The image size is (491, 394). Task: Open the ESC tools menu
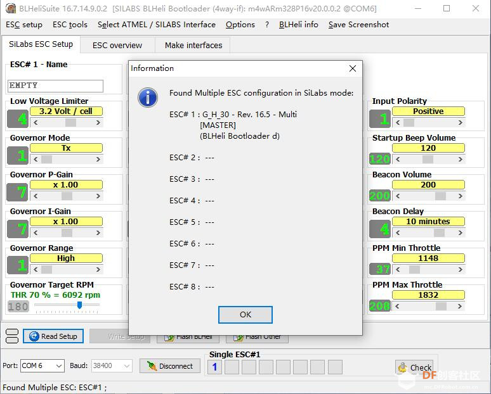[x=70, y=25]
